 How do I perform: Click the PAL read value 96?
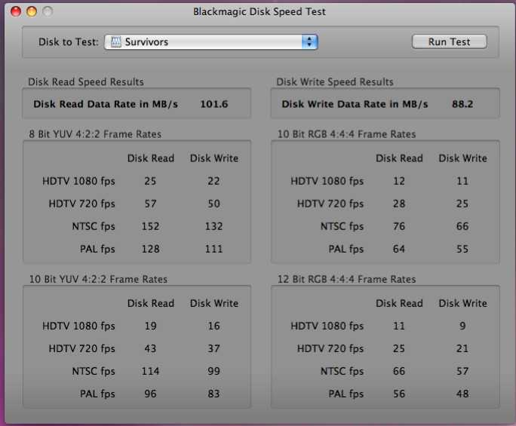point(150,394)
